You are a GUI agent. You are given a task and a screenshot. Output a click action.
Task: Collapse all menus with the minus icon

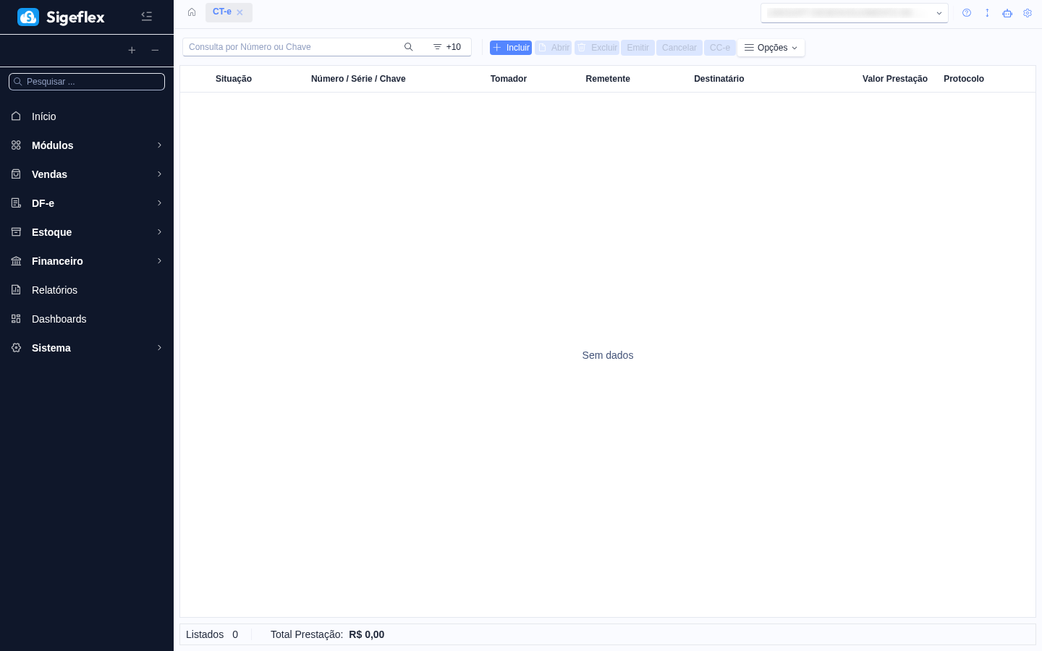coord(155,51)
